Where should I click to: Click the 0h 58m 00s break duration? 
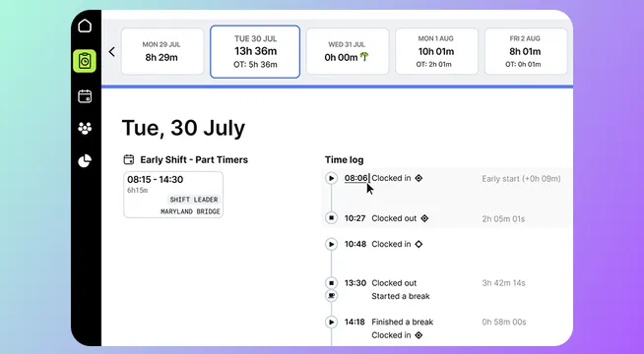504,322
